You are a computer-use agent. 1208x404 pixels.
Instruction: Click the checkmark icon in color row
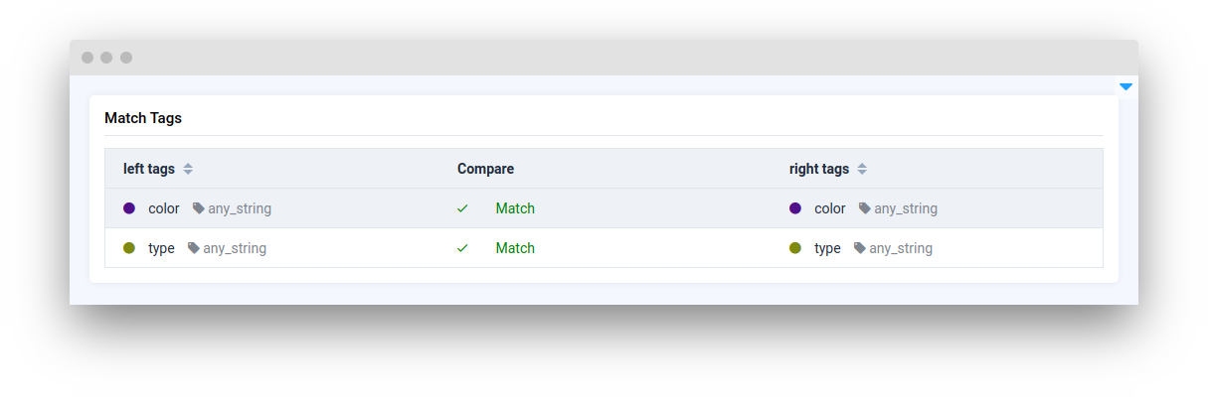(462, 208)
